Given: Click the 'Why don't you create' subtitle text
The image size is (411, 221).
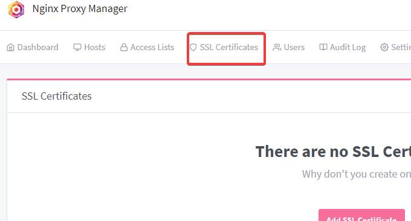Looking at the screenshot, I should pos(357,174).
